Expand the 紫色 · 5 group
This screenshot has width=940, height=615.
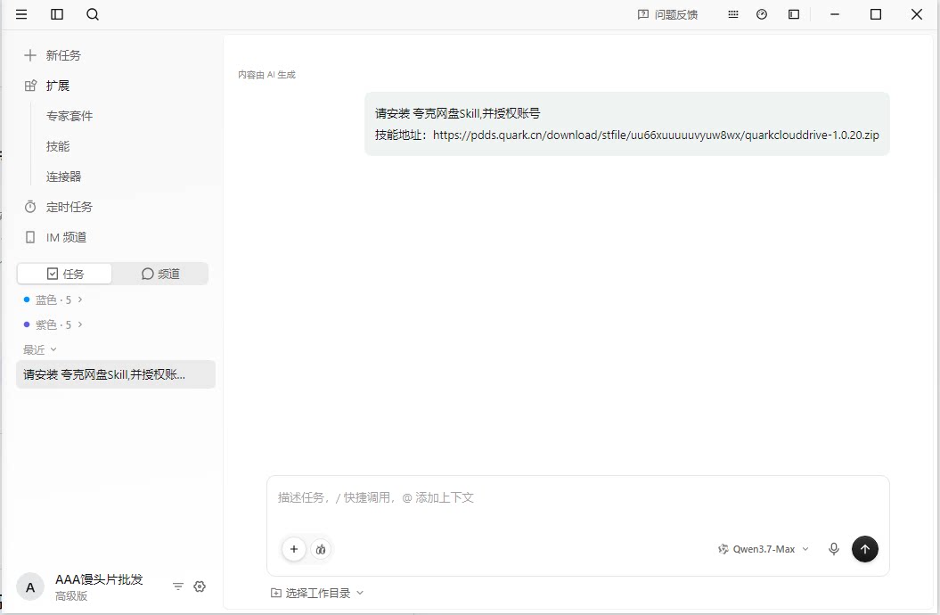(53, 325)
